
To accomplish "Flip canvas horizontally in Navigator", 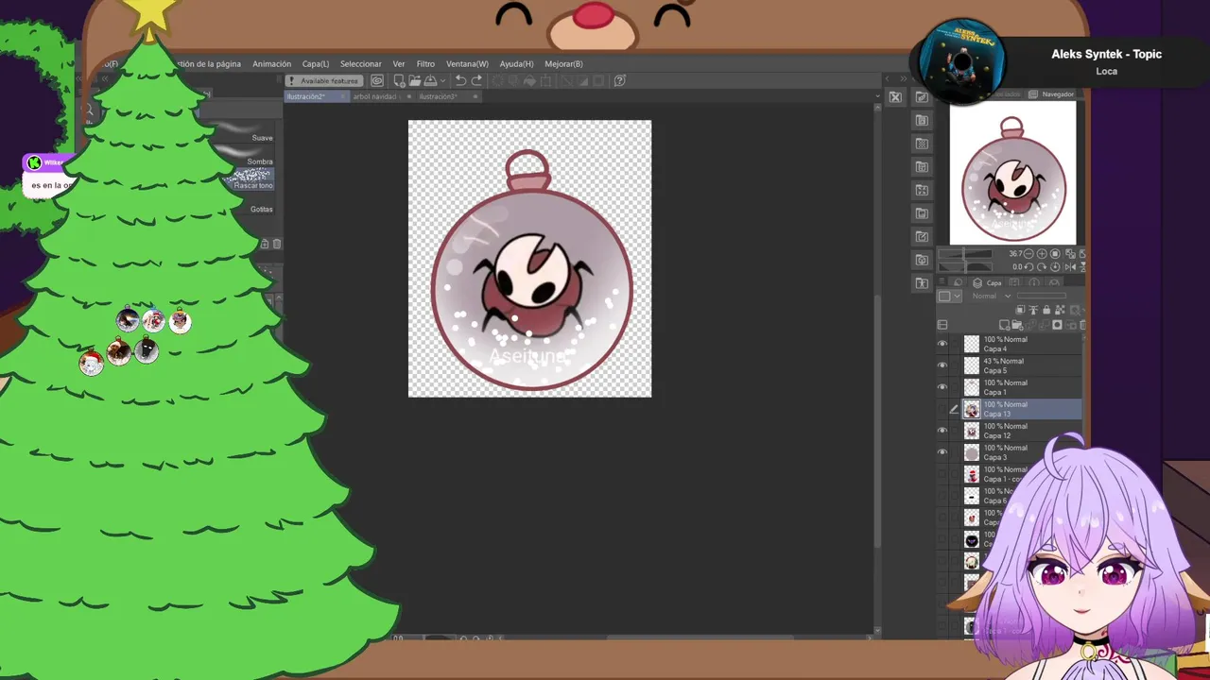I will pos(1070,267).
